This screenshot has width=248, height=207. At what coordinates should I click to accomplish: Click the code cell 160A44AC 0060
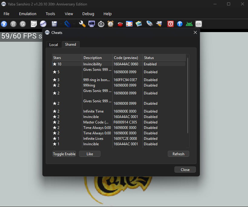[126, 64]
